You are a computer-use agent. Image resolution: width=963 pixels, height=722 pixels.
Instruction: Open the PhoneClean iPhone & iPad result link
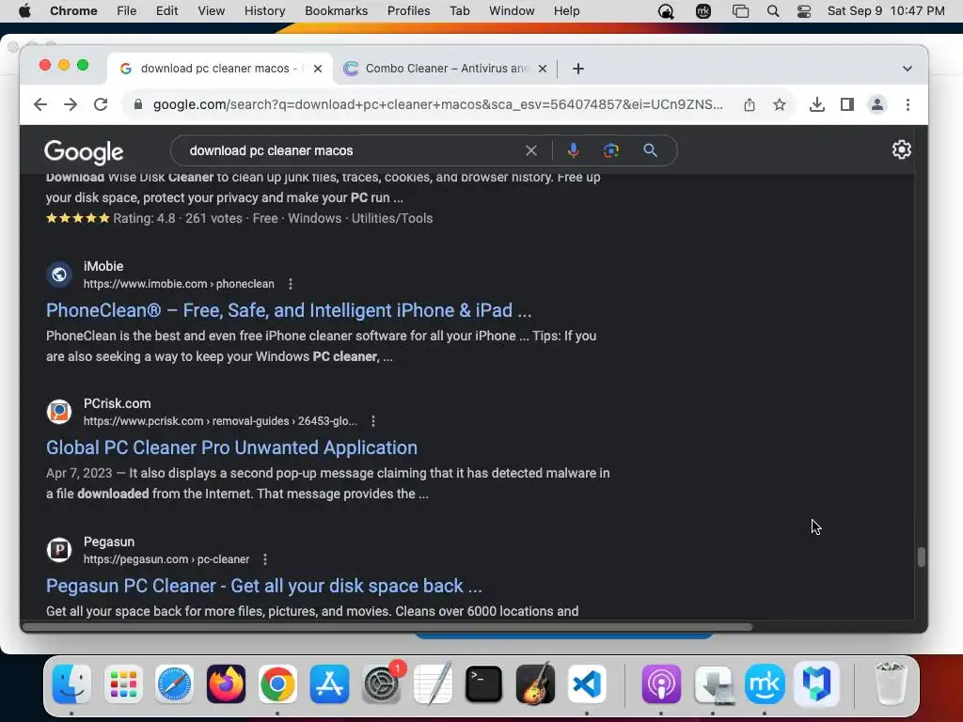(x=289, y=310)
